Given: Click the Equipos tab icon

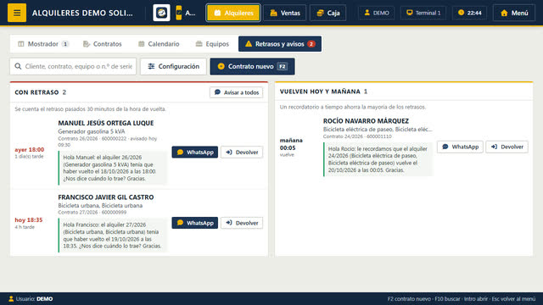Looking at the screenshot, I should pyautogui.click(x=199, y=44).
